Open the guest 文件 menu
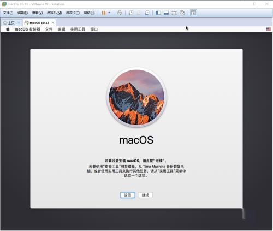Viewport: 273px width, 231px height. [49, 29]
